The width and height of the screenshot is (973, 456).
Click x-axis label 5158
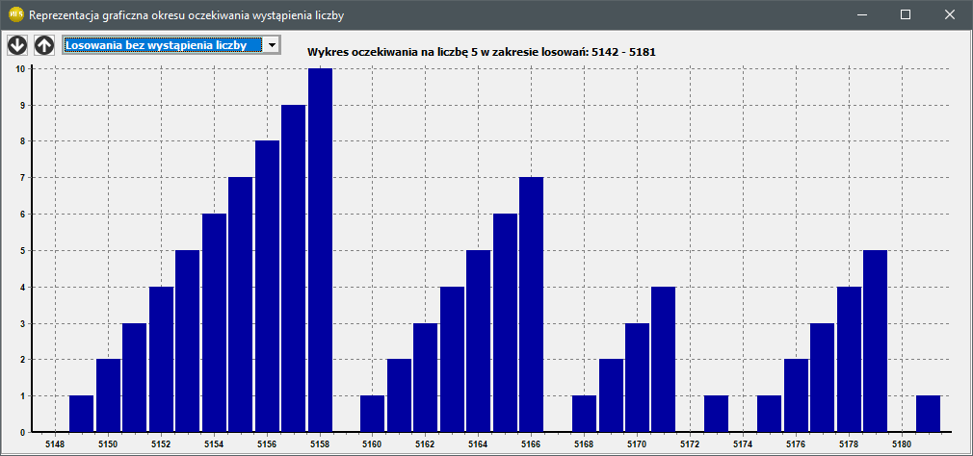(320, 443)
